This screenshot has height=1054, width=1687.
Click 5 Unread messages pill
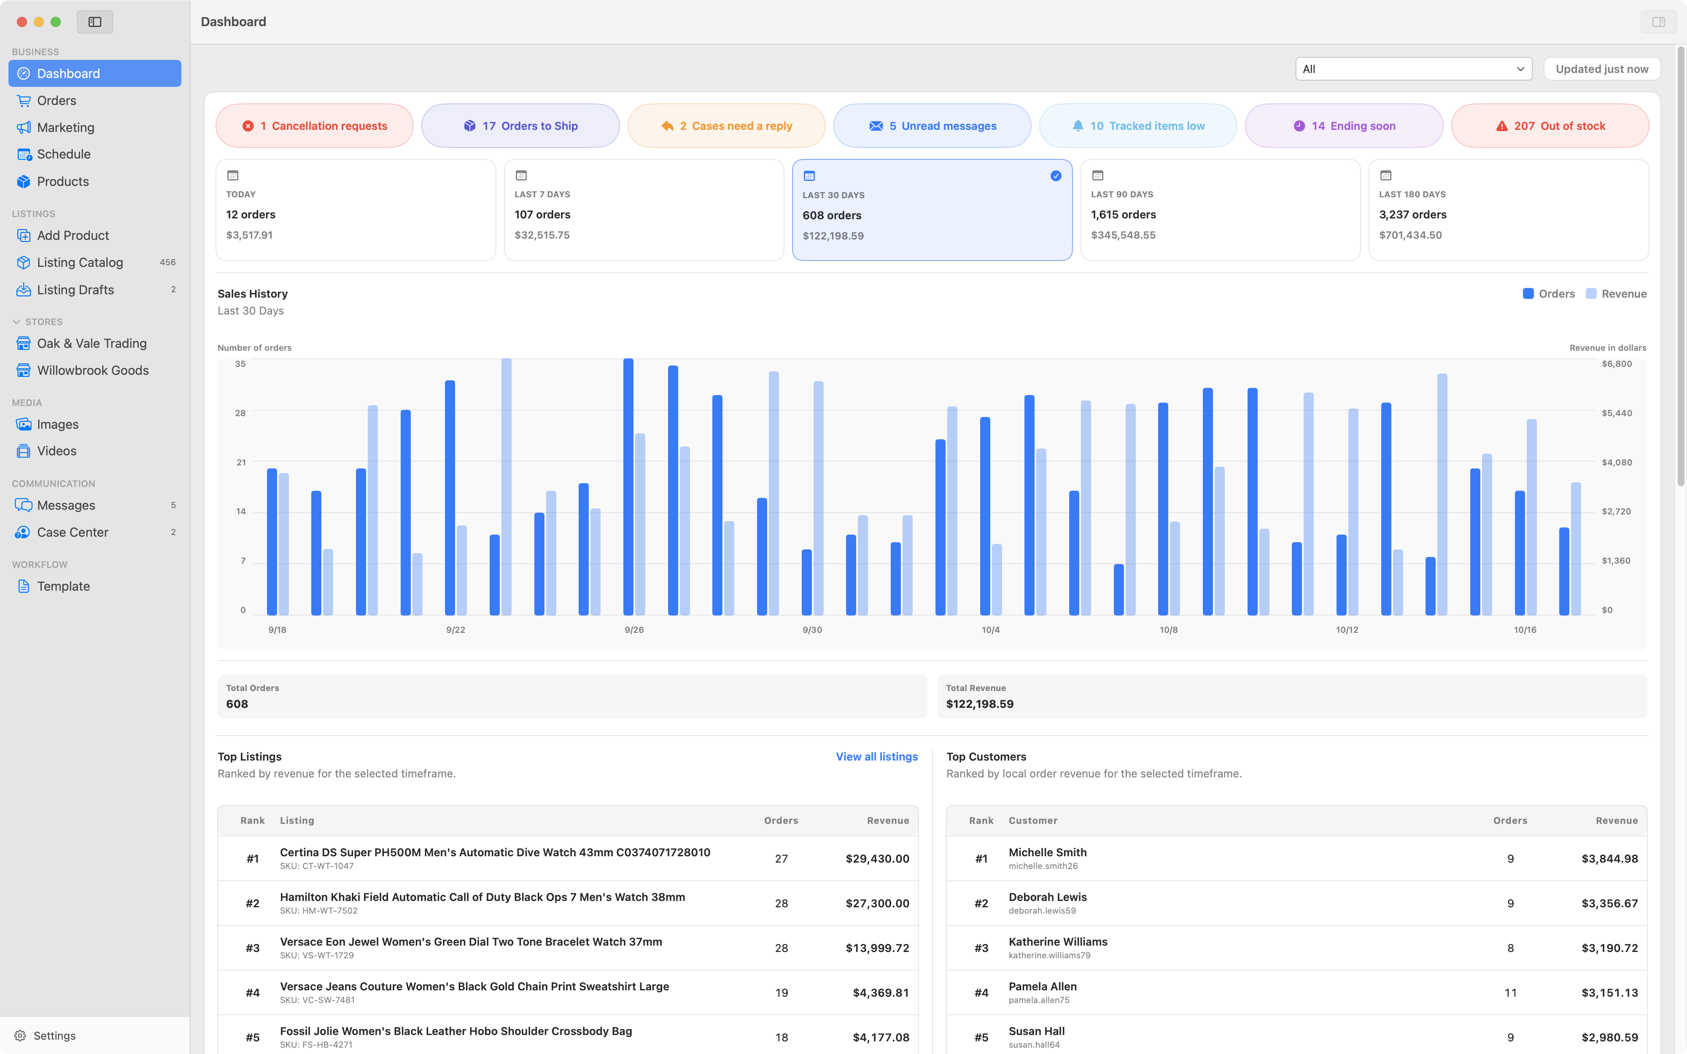click(x=932, y=126)
